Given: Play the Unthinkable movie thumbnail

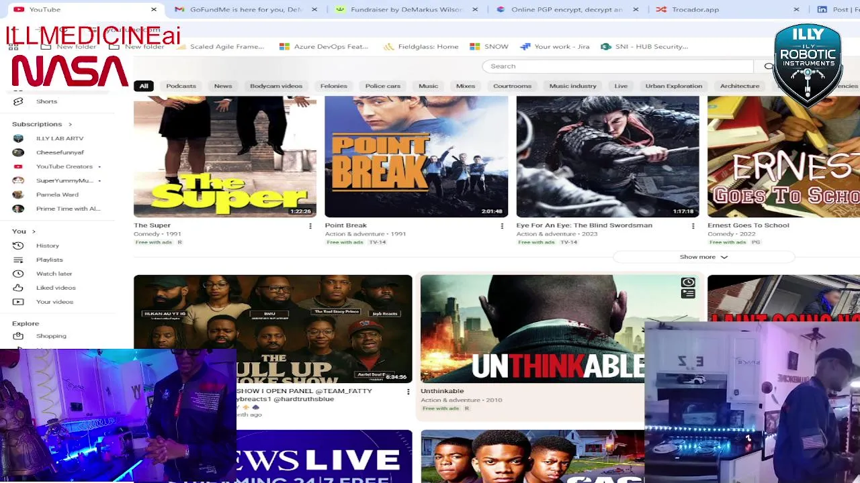Looking at the screenshot, I should [532, 329].
